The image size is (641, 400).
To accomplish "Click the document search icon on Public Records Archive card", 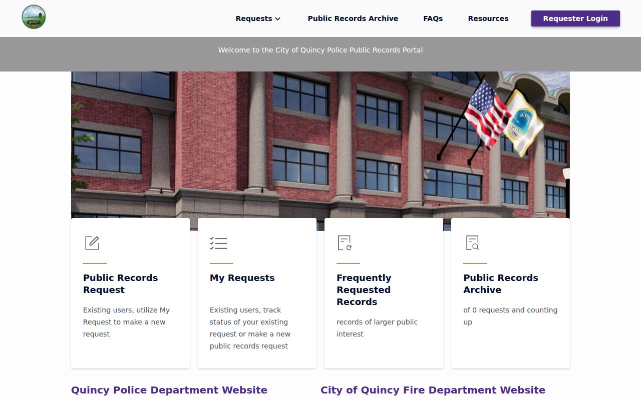I will click(472, 243).
